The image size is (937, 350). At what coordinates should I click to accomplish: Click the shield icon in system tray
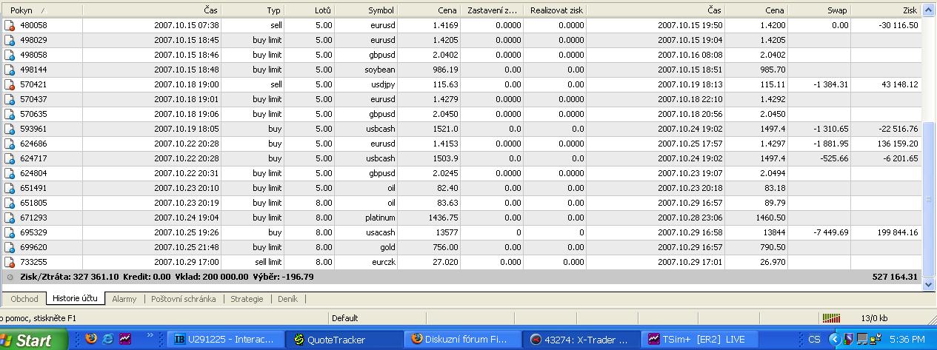click(x=849, y=339)
